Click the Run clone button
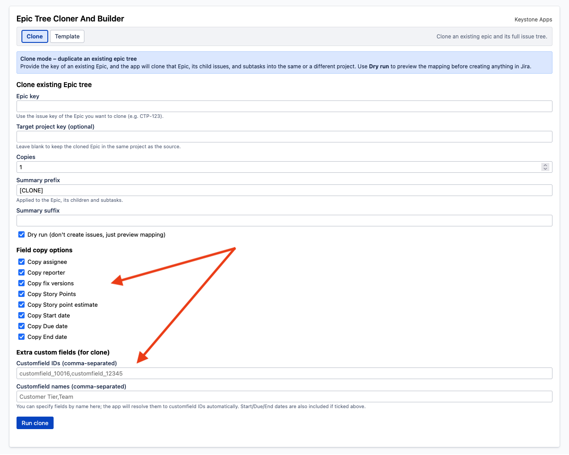569x455 pixels. [x=35, y=422]
